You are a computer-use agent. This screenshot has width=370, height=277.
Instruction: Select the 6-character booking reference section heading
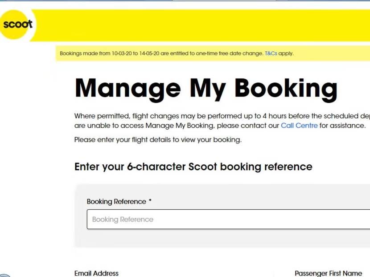193,167
